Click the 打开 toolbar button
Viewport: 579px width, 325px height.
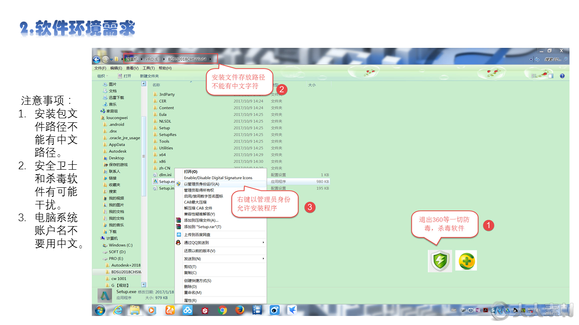click(124, 76)
